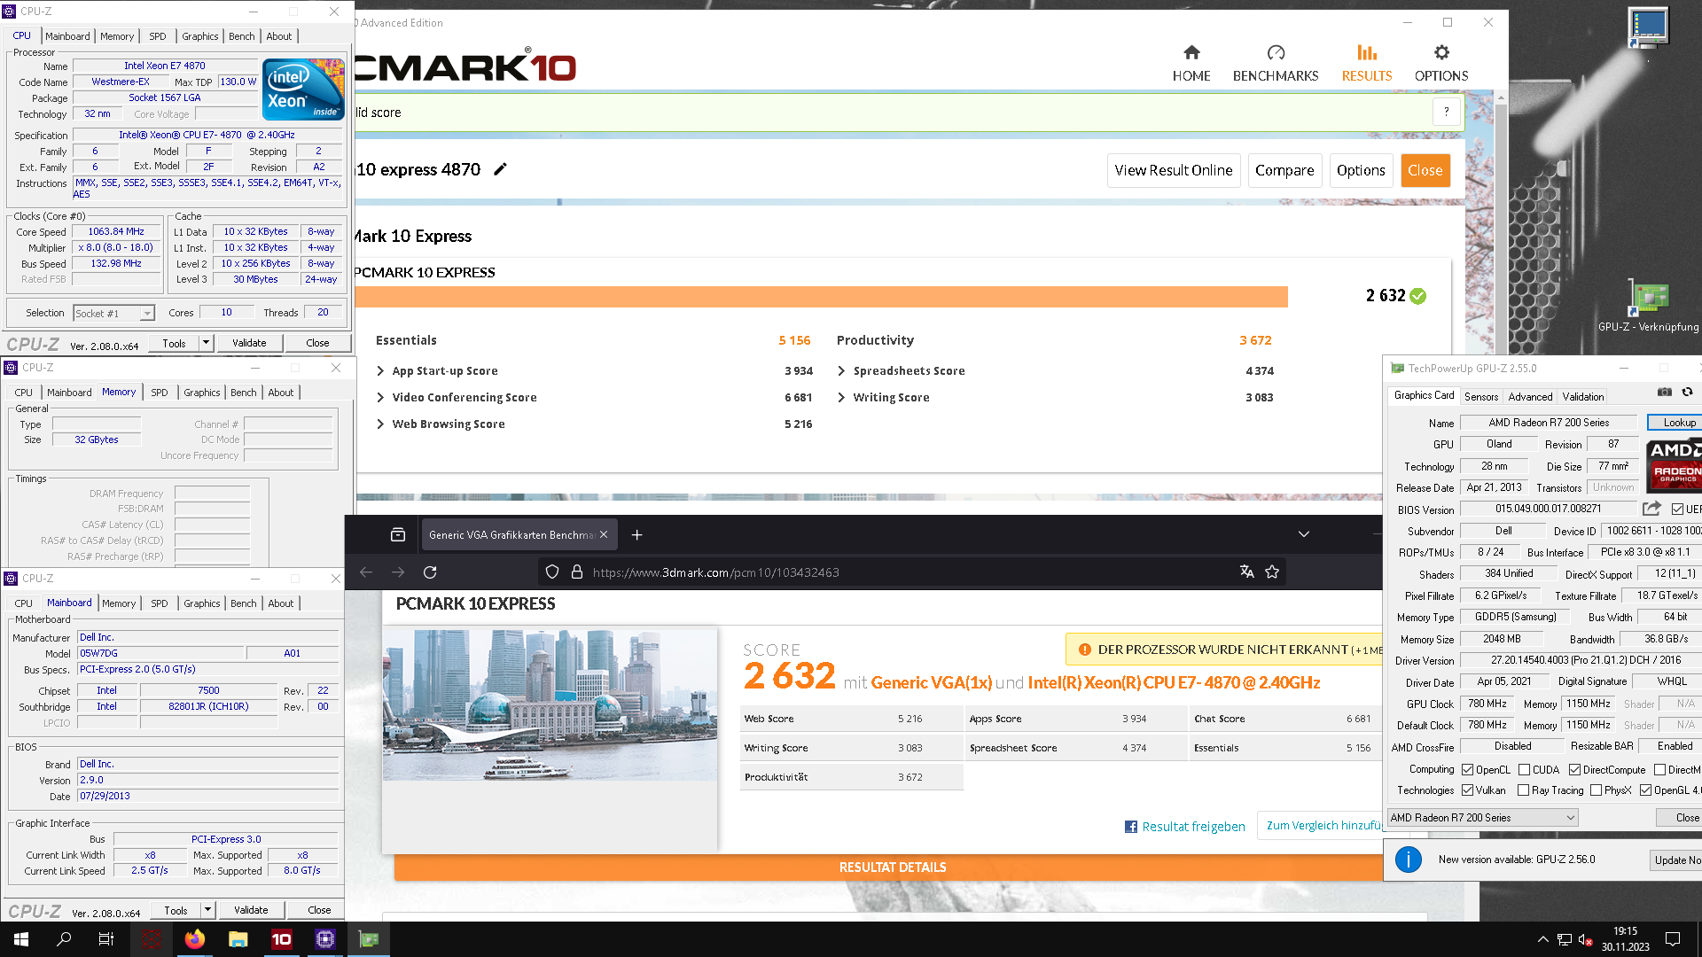This screenshot has width=1702, height=957.
Task: Toggle the Vulkan checkbox in GPU-Z
Action: point(1467,790)
